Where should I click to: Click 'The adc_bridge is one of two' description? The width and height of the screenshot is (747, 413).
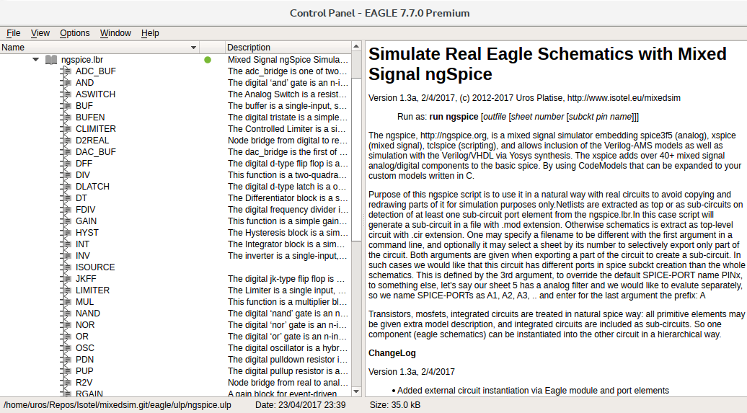pyautogui.click(x=287, y=71)
